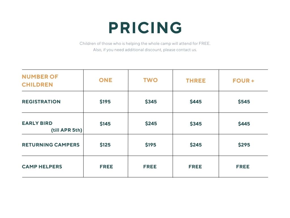Screen dimensions: 290x218
Task: Click FREE under the ONE column
Action: [x=106, y=167]
